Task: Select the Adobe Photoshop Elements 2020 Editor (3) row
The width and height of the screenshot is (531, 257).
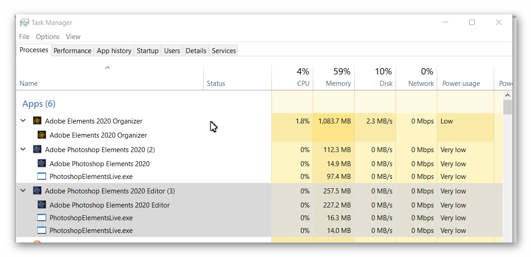Action: (260, 191)
